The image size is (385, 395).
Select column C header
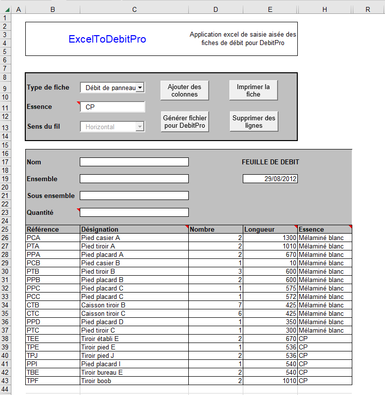click(134, 9)
